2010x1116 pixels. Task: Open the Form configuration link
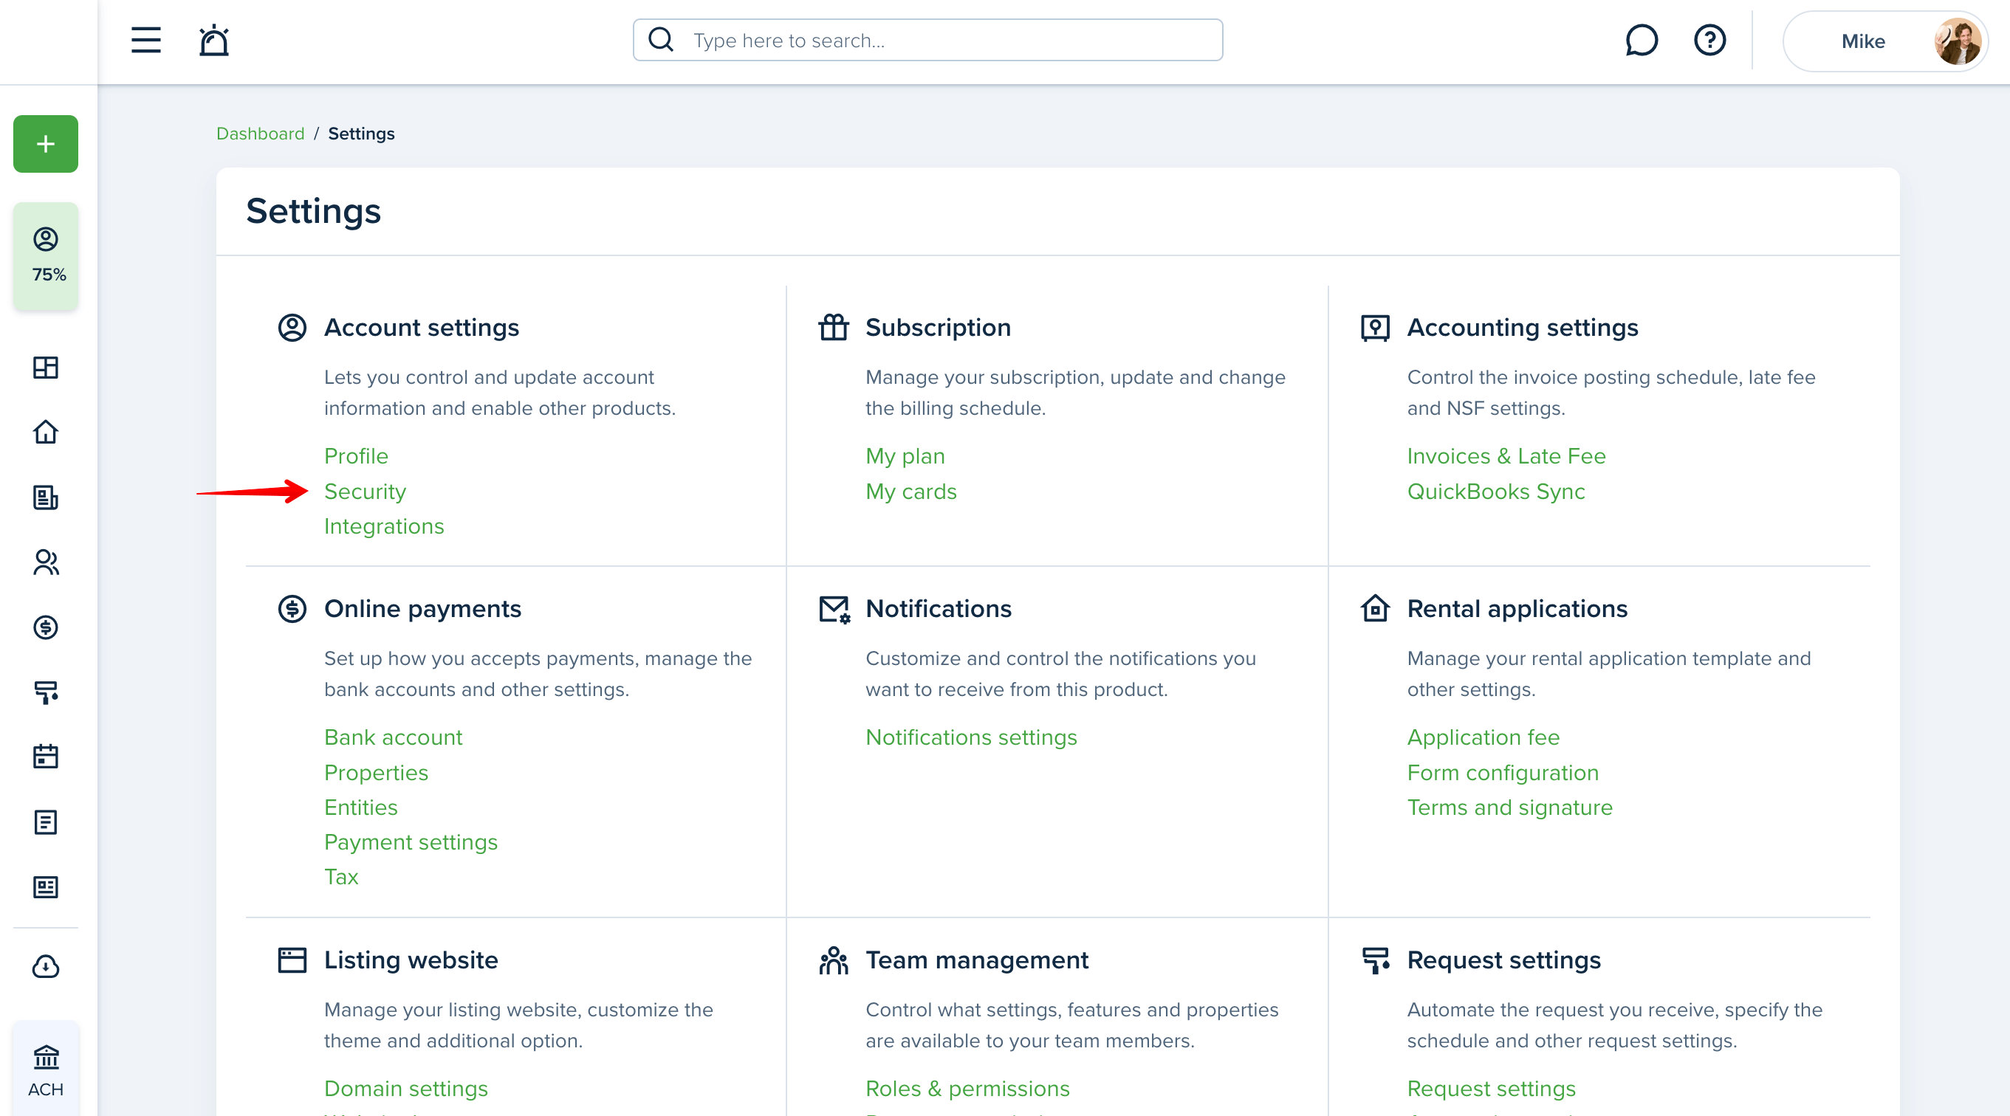1502,772
